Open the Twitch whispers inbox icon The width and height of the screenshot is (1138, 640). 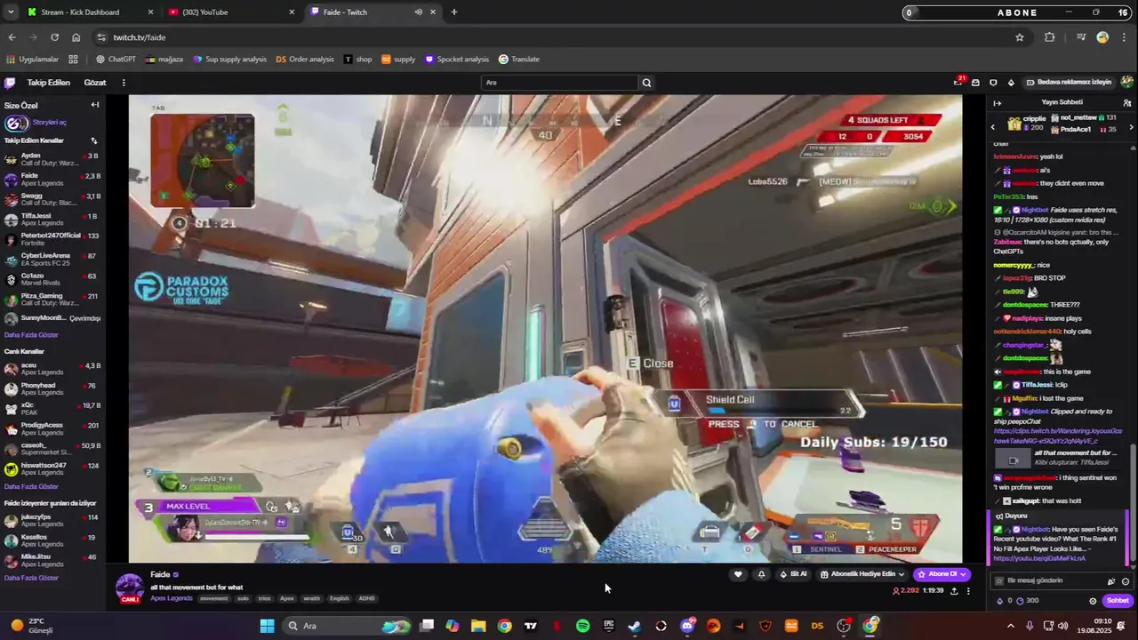[x=975, y=83]
